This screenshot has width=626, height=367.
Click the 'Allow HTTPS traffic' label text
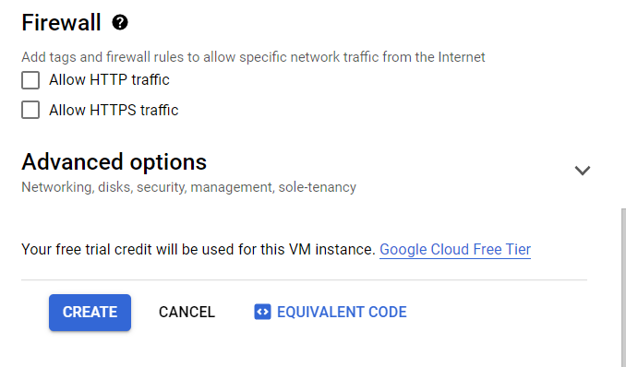click(114, 110)
